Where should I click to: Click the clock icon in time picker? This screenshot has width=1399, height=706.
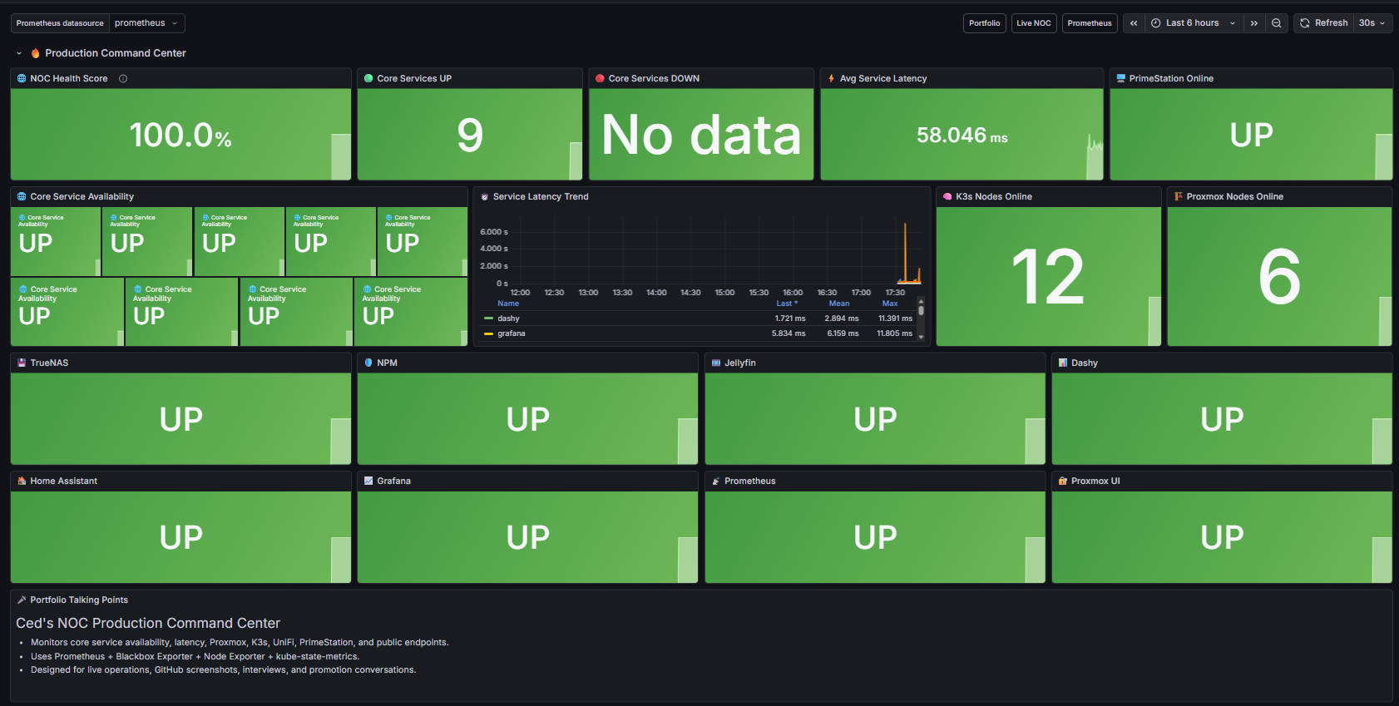(x=1156, y=23)
